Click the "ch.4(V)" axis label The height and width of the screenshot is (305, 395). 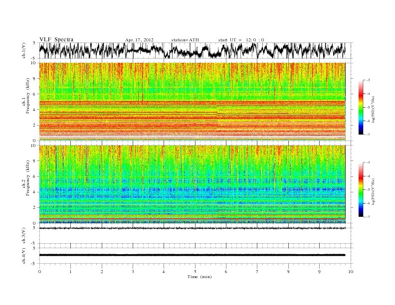tap(23, 256)
